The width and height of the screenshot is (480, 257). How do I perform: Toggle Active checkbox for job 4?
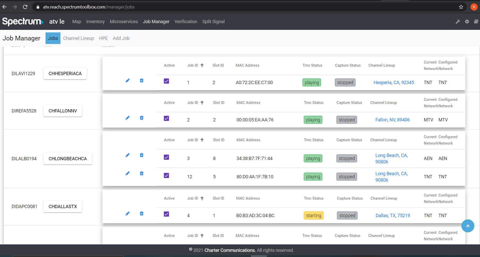pos(166,214)
